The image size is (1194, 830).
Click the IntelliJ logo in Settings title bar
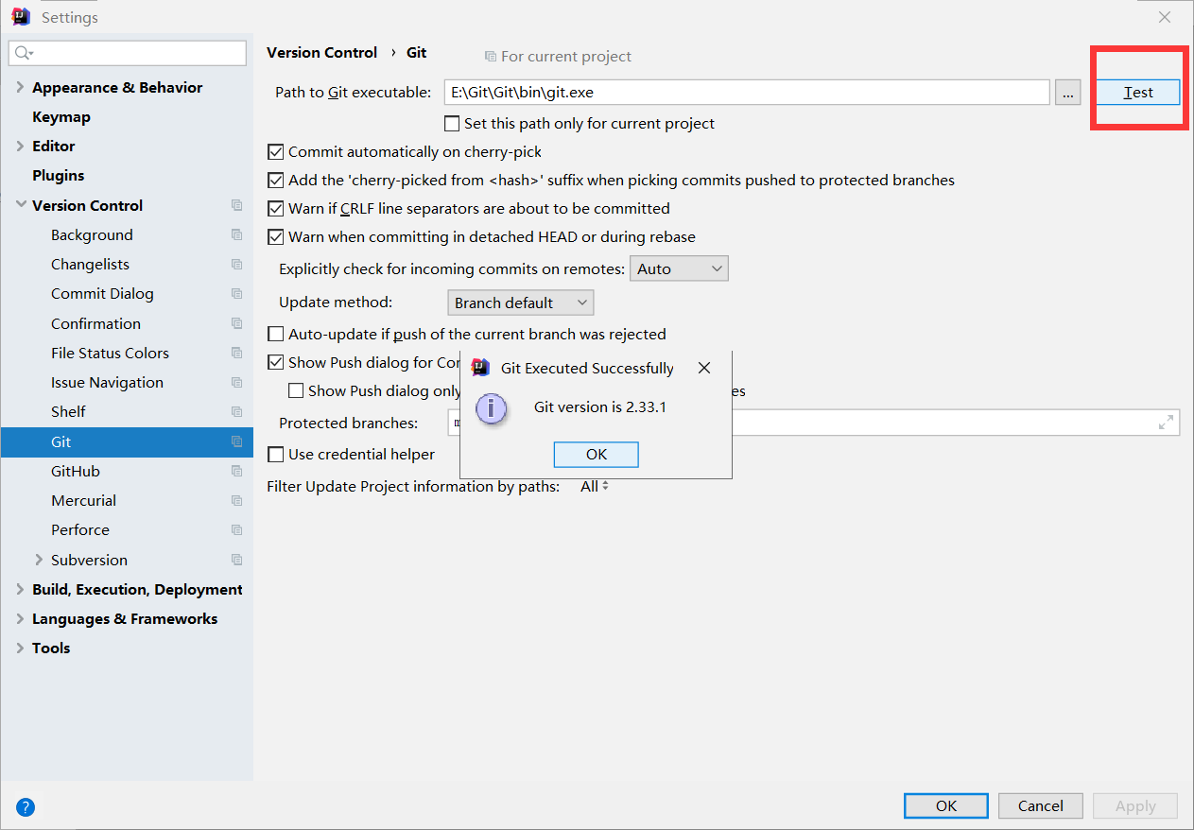21,17
